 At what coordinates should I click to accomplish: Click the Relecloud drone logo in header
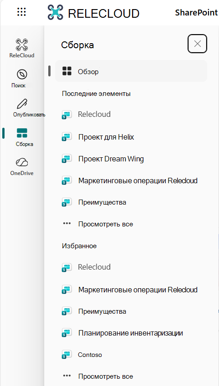(x=56, y=12)
